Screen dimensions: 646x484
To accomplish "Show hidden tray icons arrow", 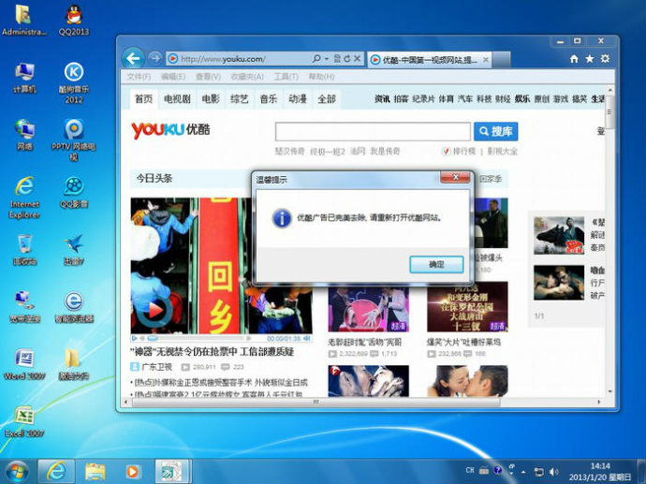I will (523, 472).
